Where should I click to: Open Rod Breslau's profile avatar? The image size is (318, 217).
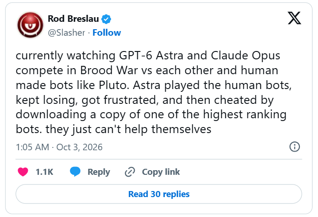[x=31, y=25]
